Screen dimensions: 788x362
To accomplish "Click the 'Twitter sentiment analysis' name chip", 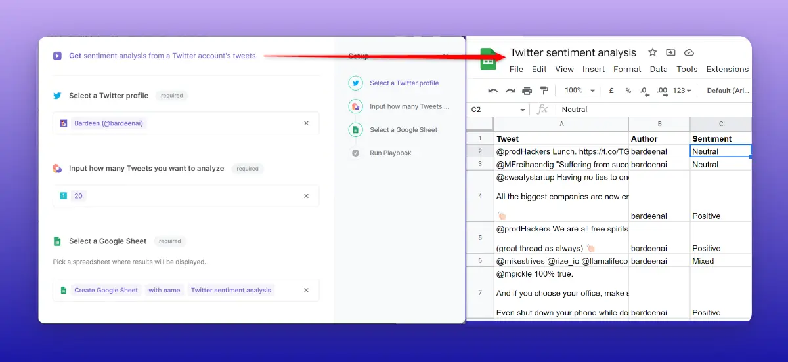I will pos(231,291).
